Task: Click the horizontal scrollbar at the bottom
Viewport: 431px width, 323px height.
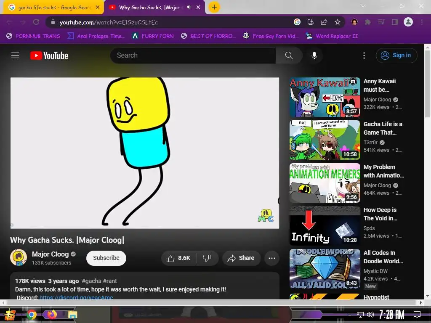Action: click(x=212, y=303)
